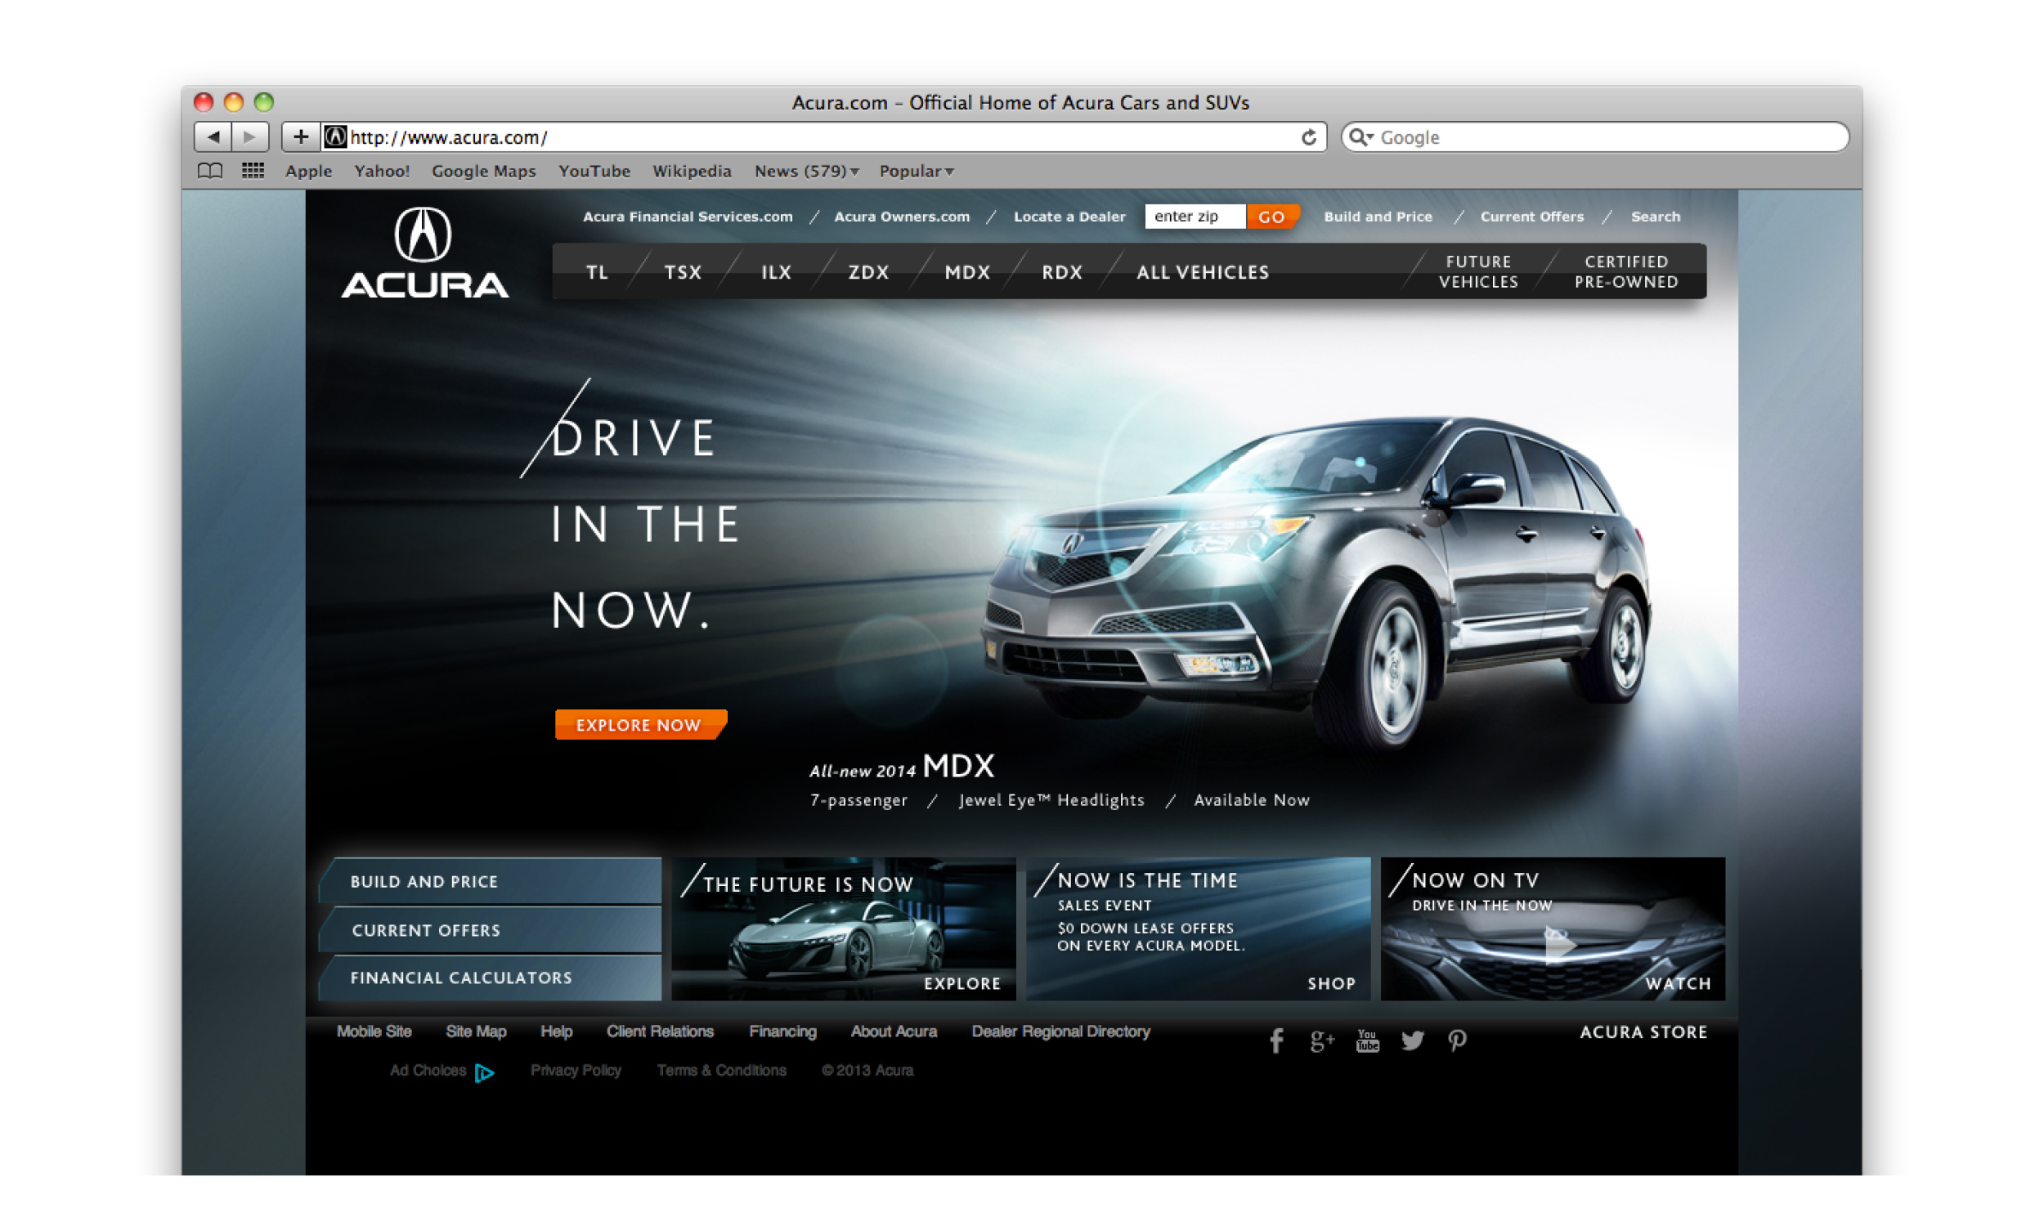The image size is (2044, 1226).
Task: Click the Google Plus icon
Action: click(x=1321, y=1040)
